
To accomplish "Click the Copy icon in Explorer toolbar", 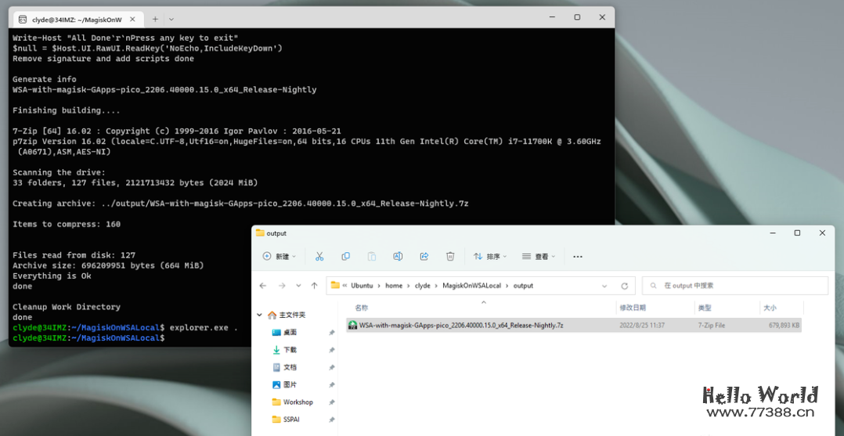I will click(345, 256).
